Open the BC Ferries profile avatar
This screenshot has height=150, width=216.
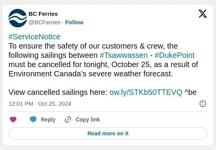click(x=18, y=18)
